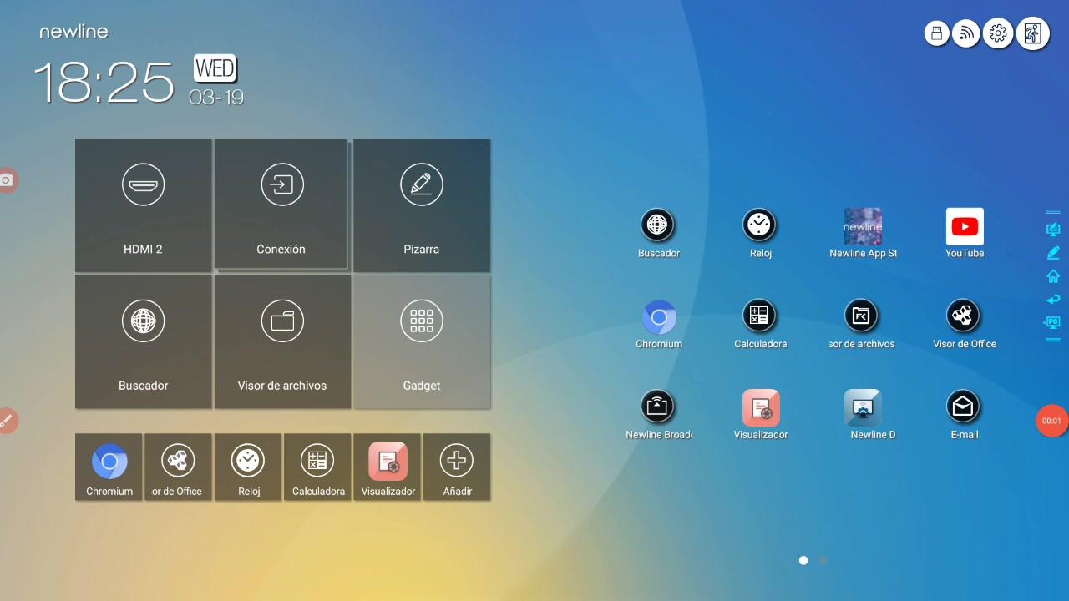Select the pen icon in the side toolbar

pyautogui.click(x=1053, y=253)
